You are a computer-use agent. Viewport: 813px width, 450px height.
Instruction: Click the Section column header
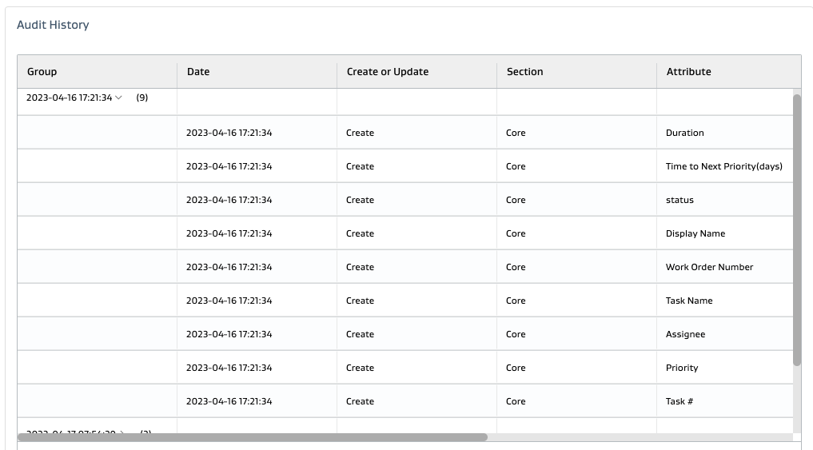pyautogui.click(x=524, y=72)
